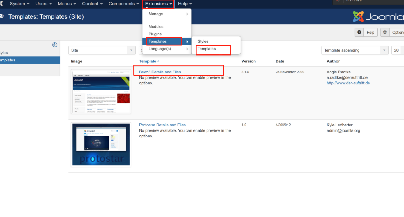
Task: Click the Extensions menu
Action: click(158, 4)
